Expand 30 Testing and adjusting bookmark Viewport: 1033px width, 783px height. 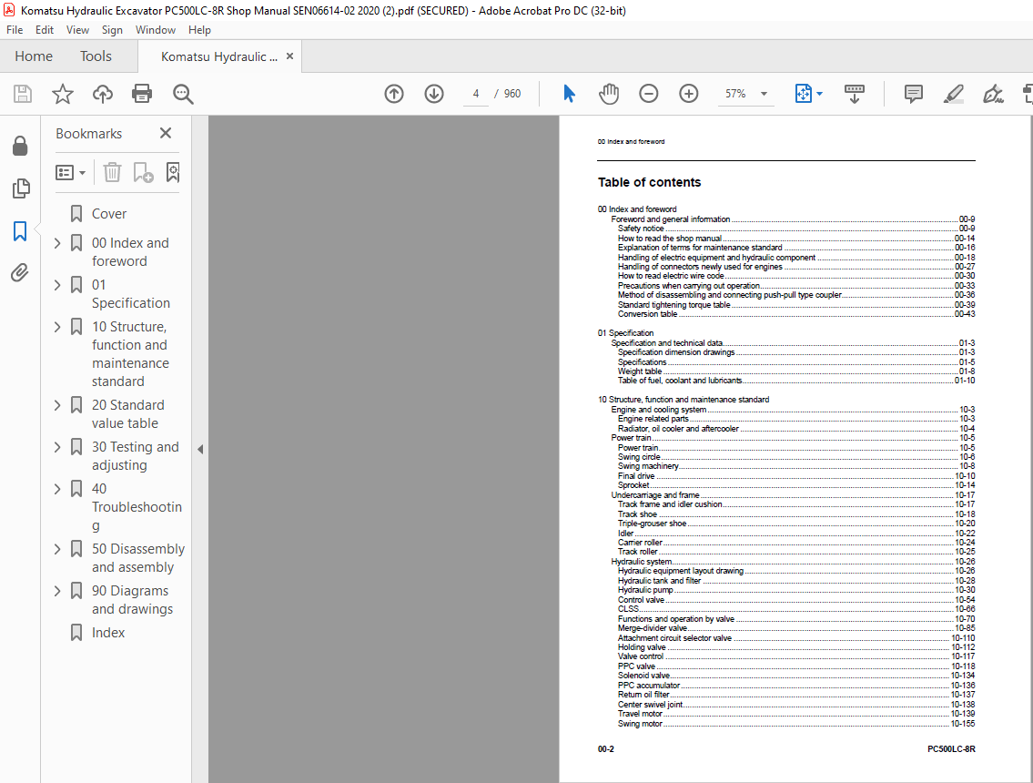[x=57, y=447]
